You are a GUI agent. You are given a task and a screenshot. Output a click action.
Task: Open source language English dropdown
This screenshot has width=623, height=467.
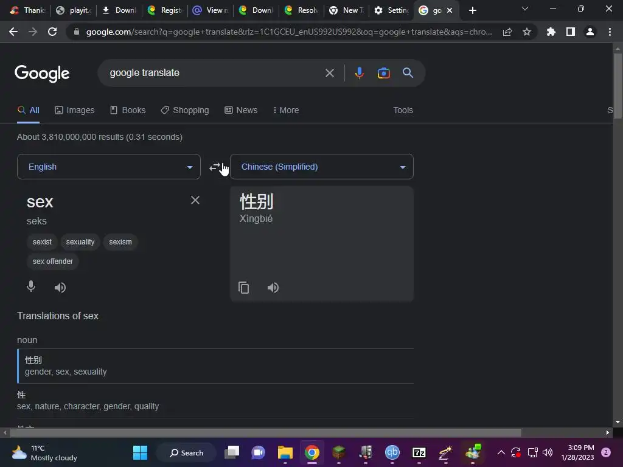tap(109, 167)
